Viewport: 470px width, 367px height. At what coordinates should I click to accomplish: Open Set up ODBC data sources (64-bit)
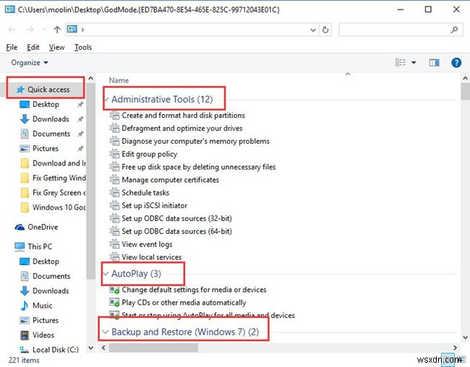click(x=176, y=231)
